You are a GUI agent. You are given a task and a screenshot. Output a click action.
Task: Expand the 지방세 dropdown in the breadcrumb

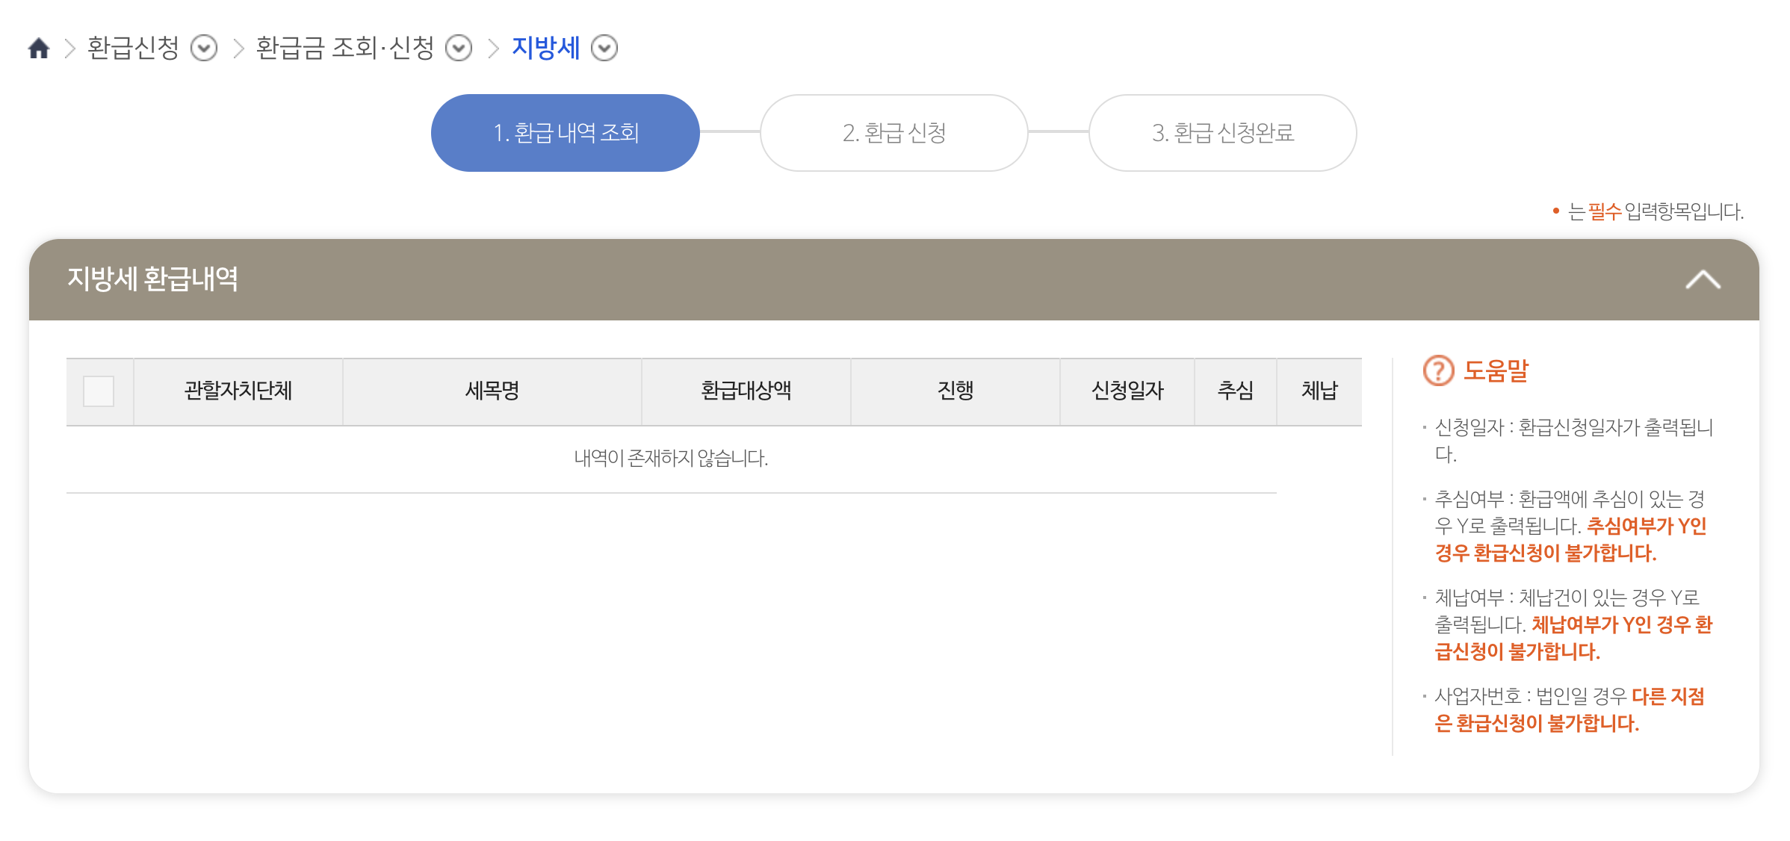tap(604, 48)
